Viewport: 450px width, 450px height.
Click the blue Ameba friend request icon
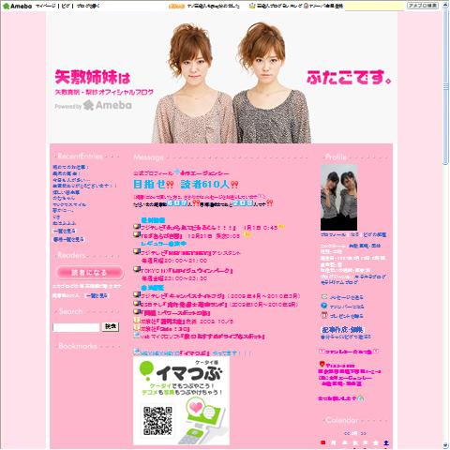pyautogui.click(x=324, y=306)
